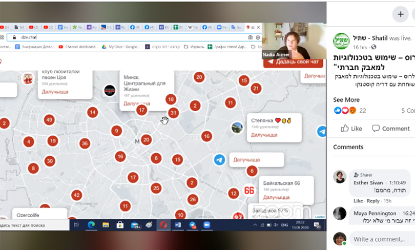Open the reactions count showing 22

coord(362,111)
